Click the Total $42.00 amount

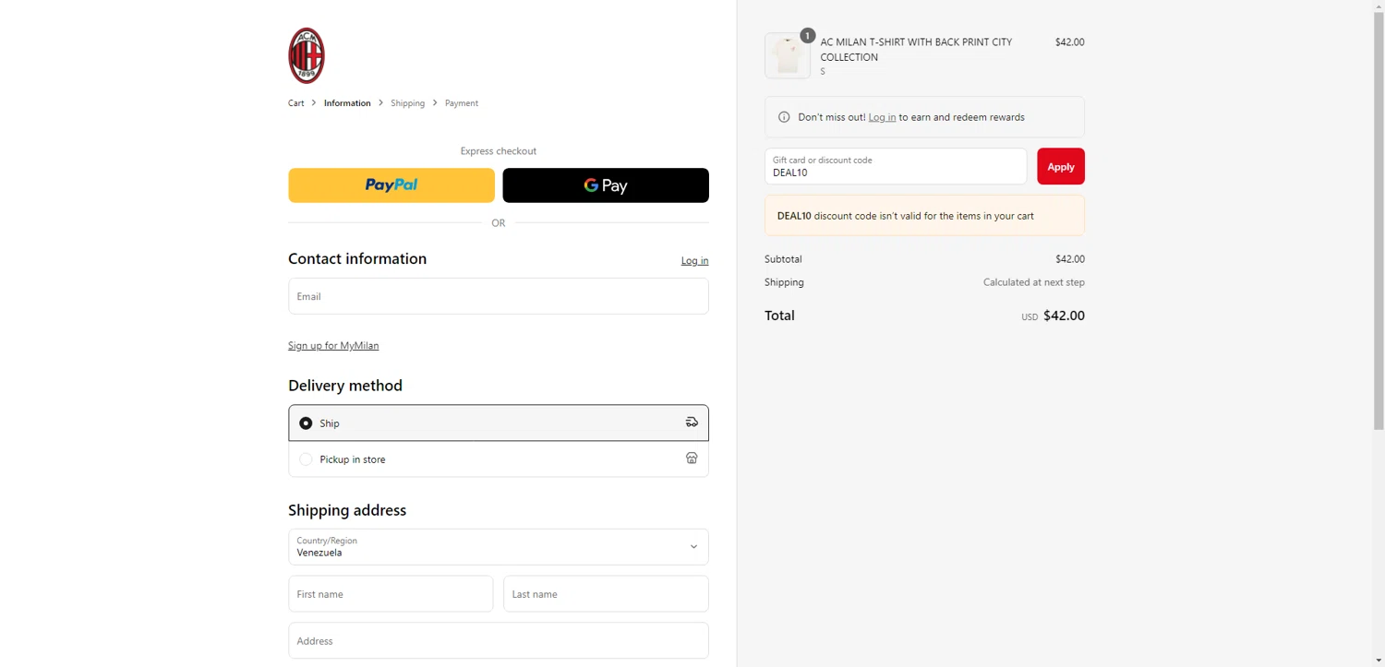(x=1064, y=316)
